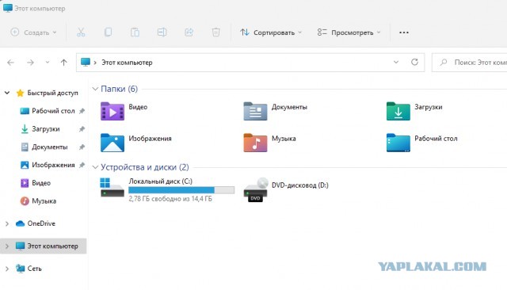
Task: Select Видео in sidebar
Action: coord(41,183)
